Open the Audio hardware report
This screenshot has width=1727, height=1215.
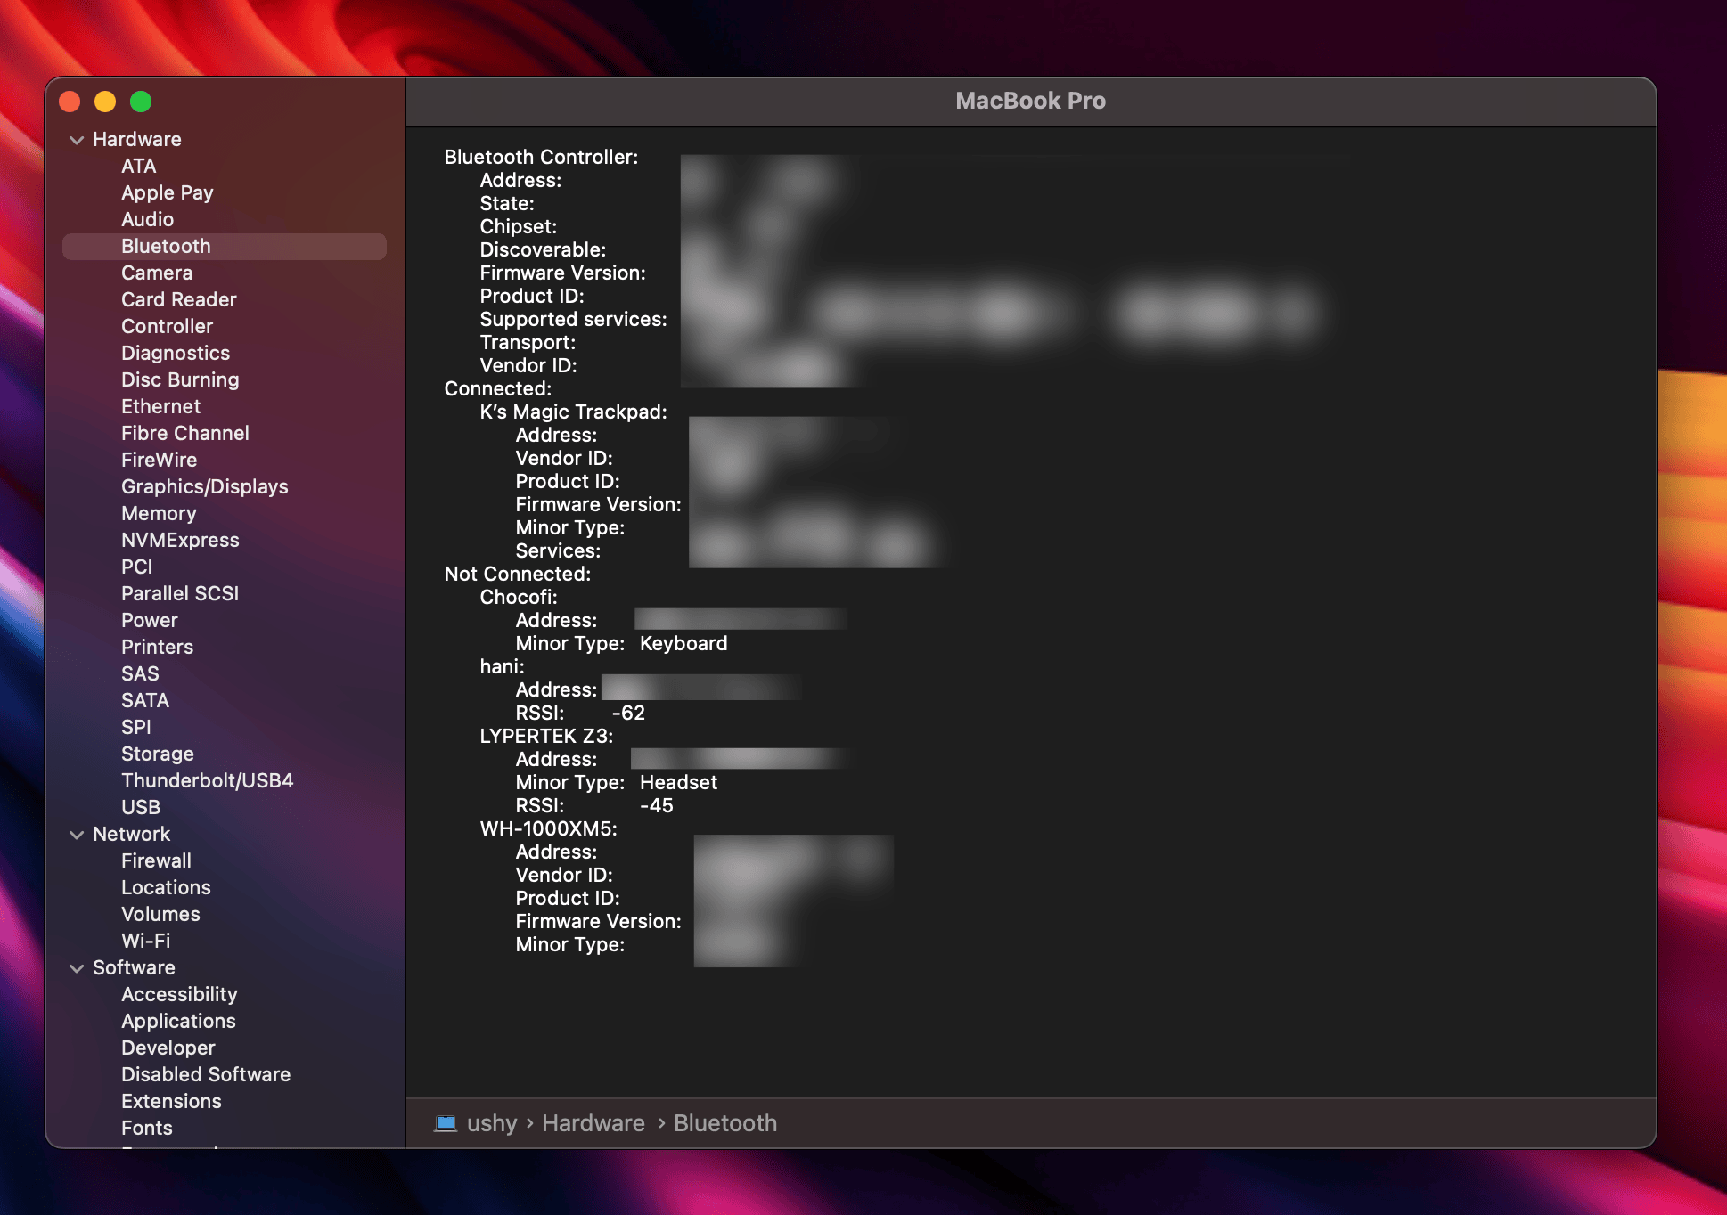point(148,219)
